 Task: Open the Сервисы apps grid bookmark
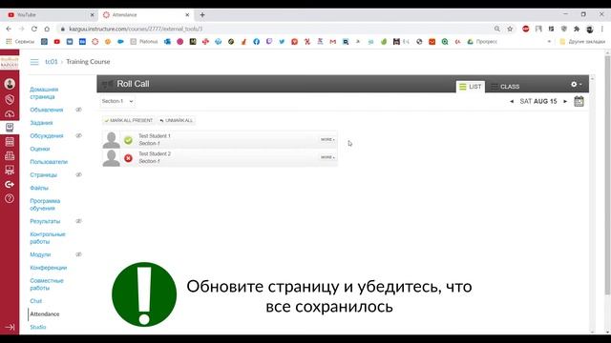[x=20, y=42]
